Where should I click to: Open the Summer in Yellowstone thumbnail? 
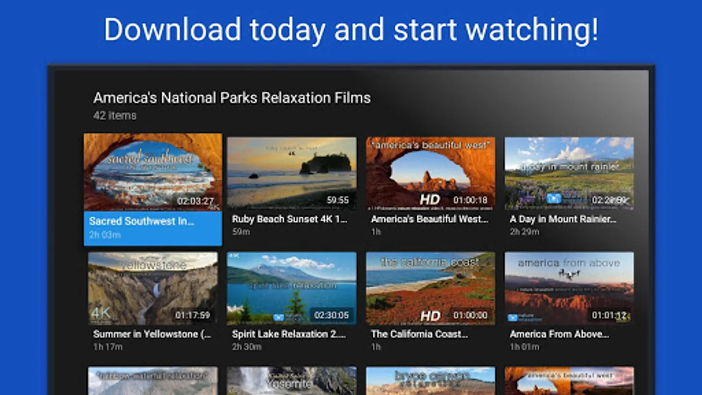pos(153,288)
